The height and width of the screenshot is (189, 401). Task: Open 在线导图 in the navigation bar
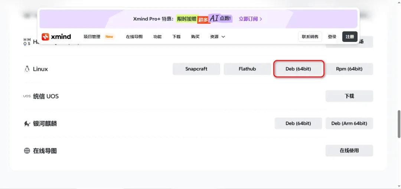pos(134,37)
